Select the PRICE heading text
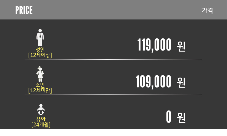This screenshot has height=136, width=227. [24, 10]
